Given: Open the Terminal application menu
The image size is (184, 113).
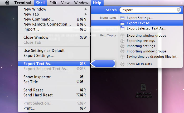Looking at the screenshot, I should [x=23, y=3].
